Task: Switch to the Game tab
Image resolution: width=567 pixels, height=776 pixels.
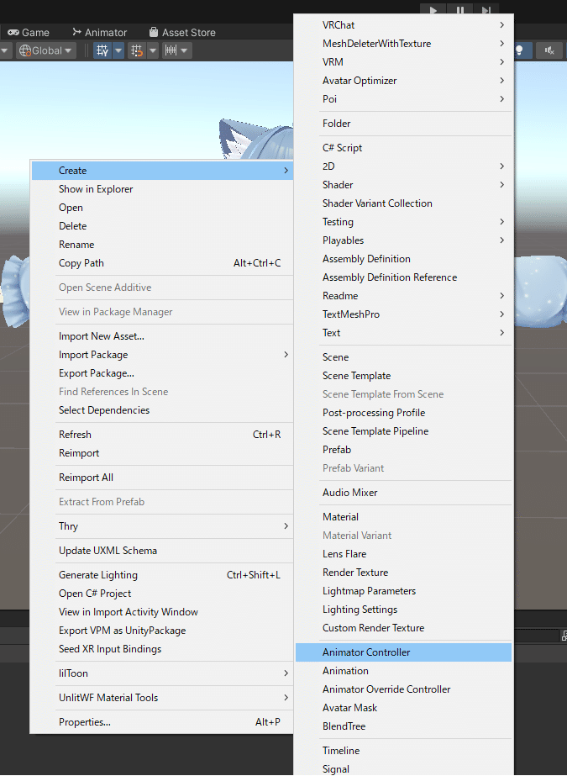Action: point(29,33)
